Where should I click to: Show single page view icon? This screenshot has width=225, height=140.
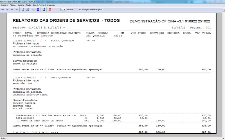pos(23,10)
